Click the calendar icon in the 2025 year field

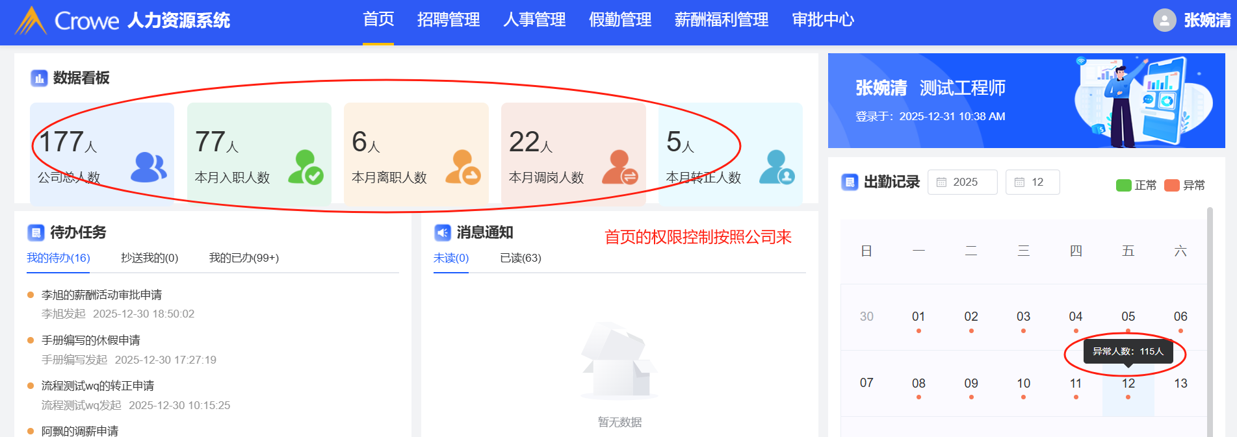pos(941,182)
